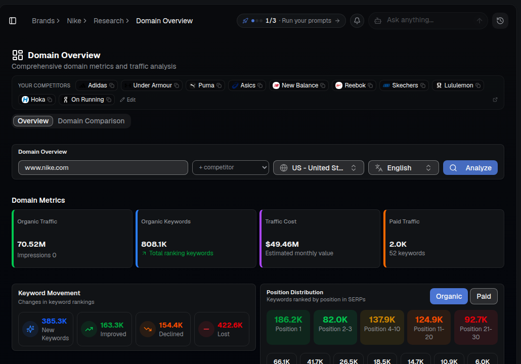Copy the Lululemon competitor domain

point(478,85)
